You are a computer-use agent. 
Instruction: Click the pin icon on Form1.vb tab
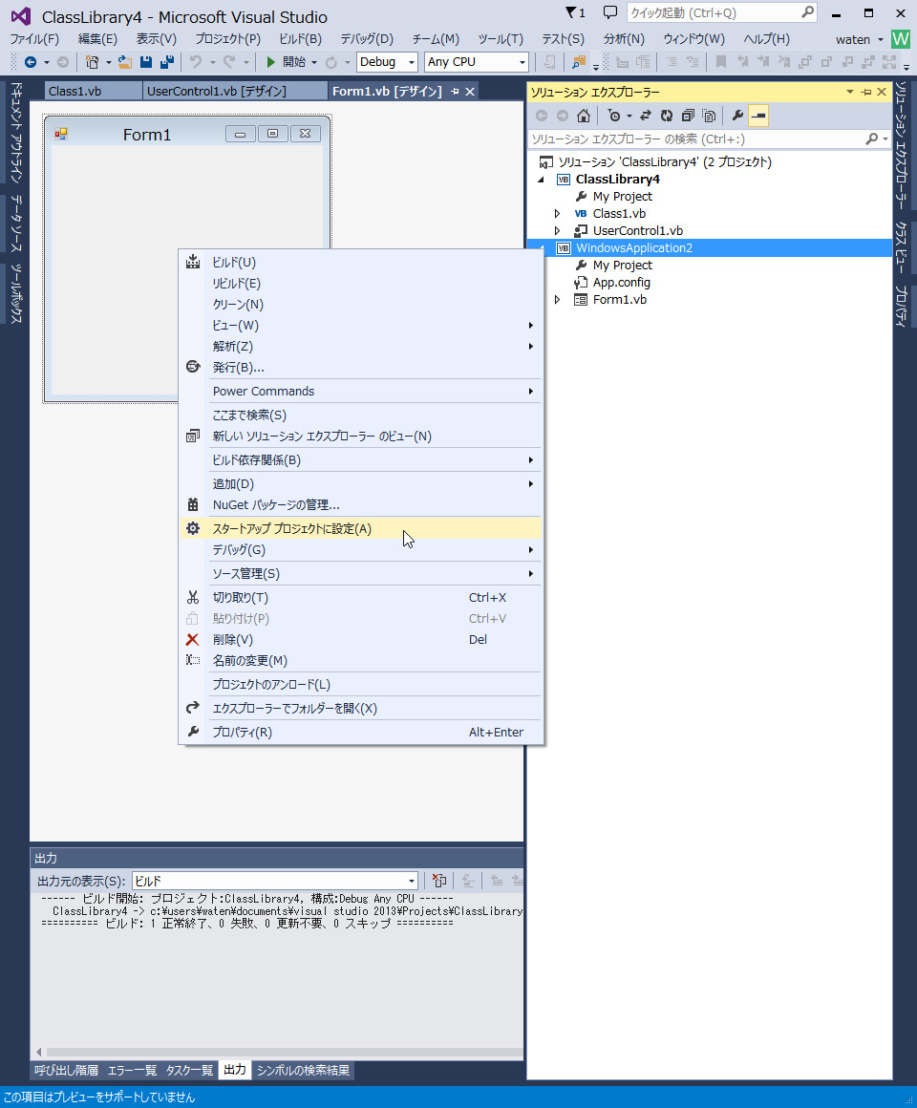pyautogui.click(x=455, y=92)
